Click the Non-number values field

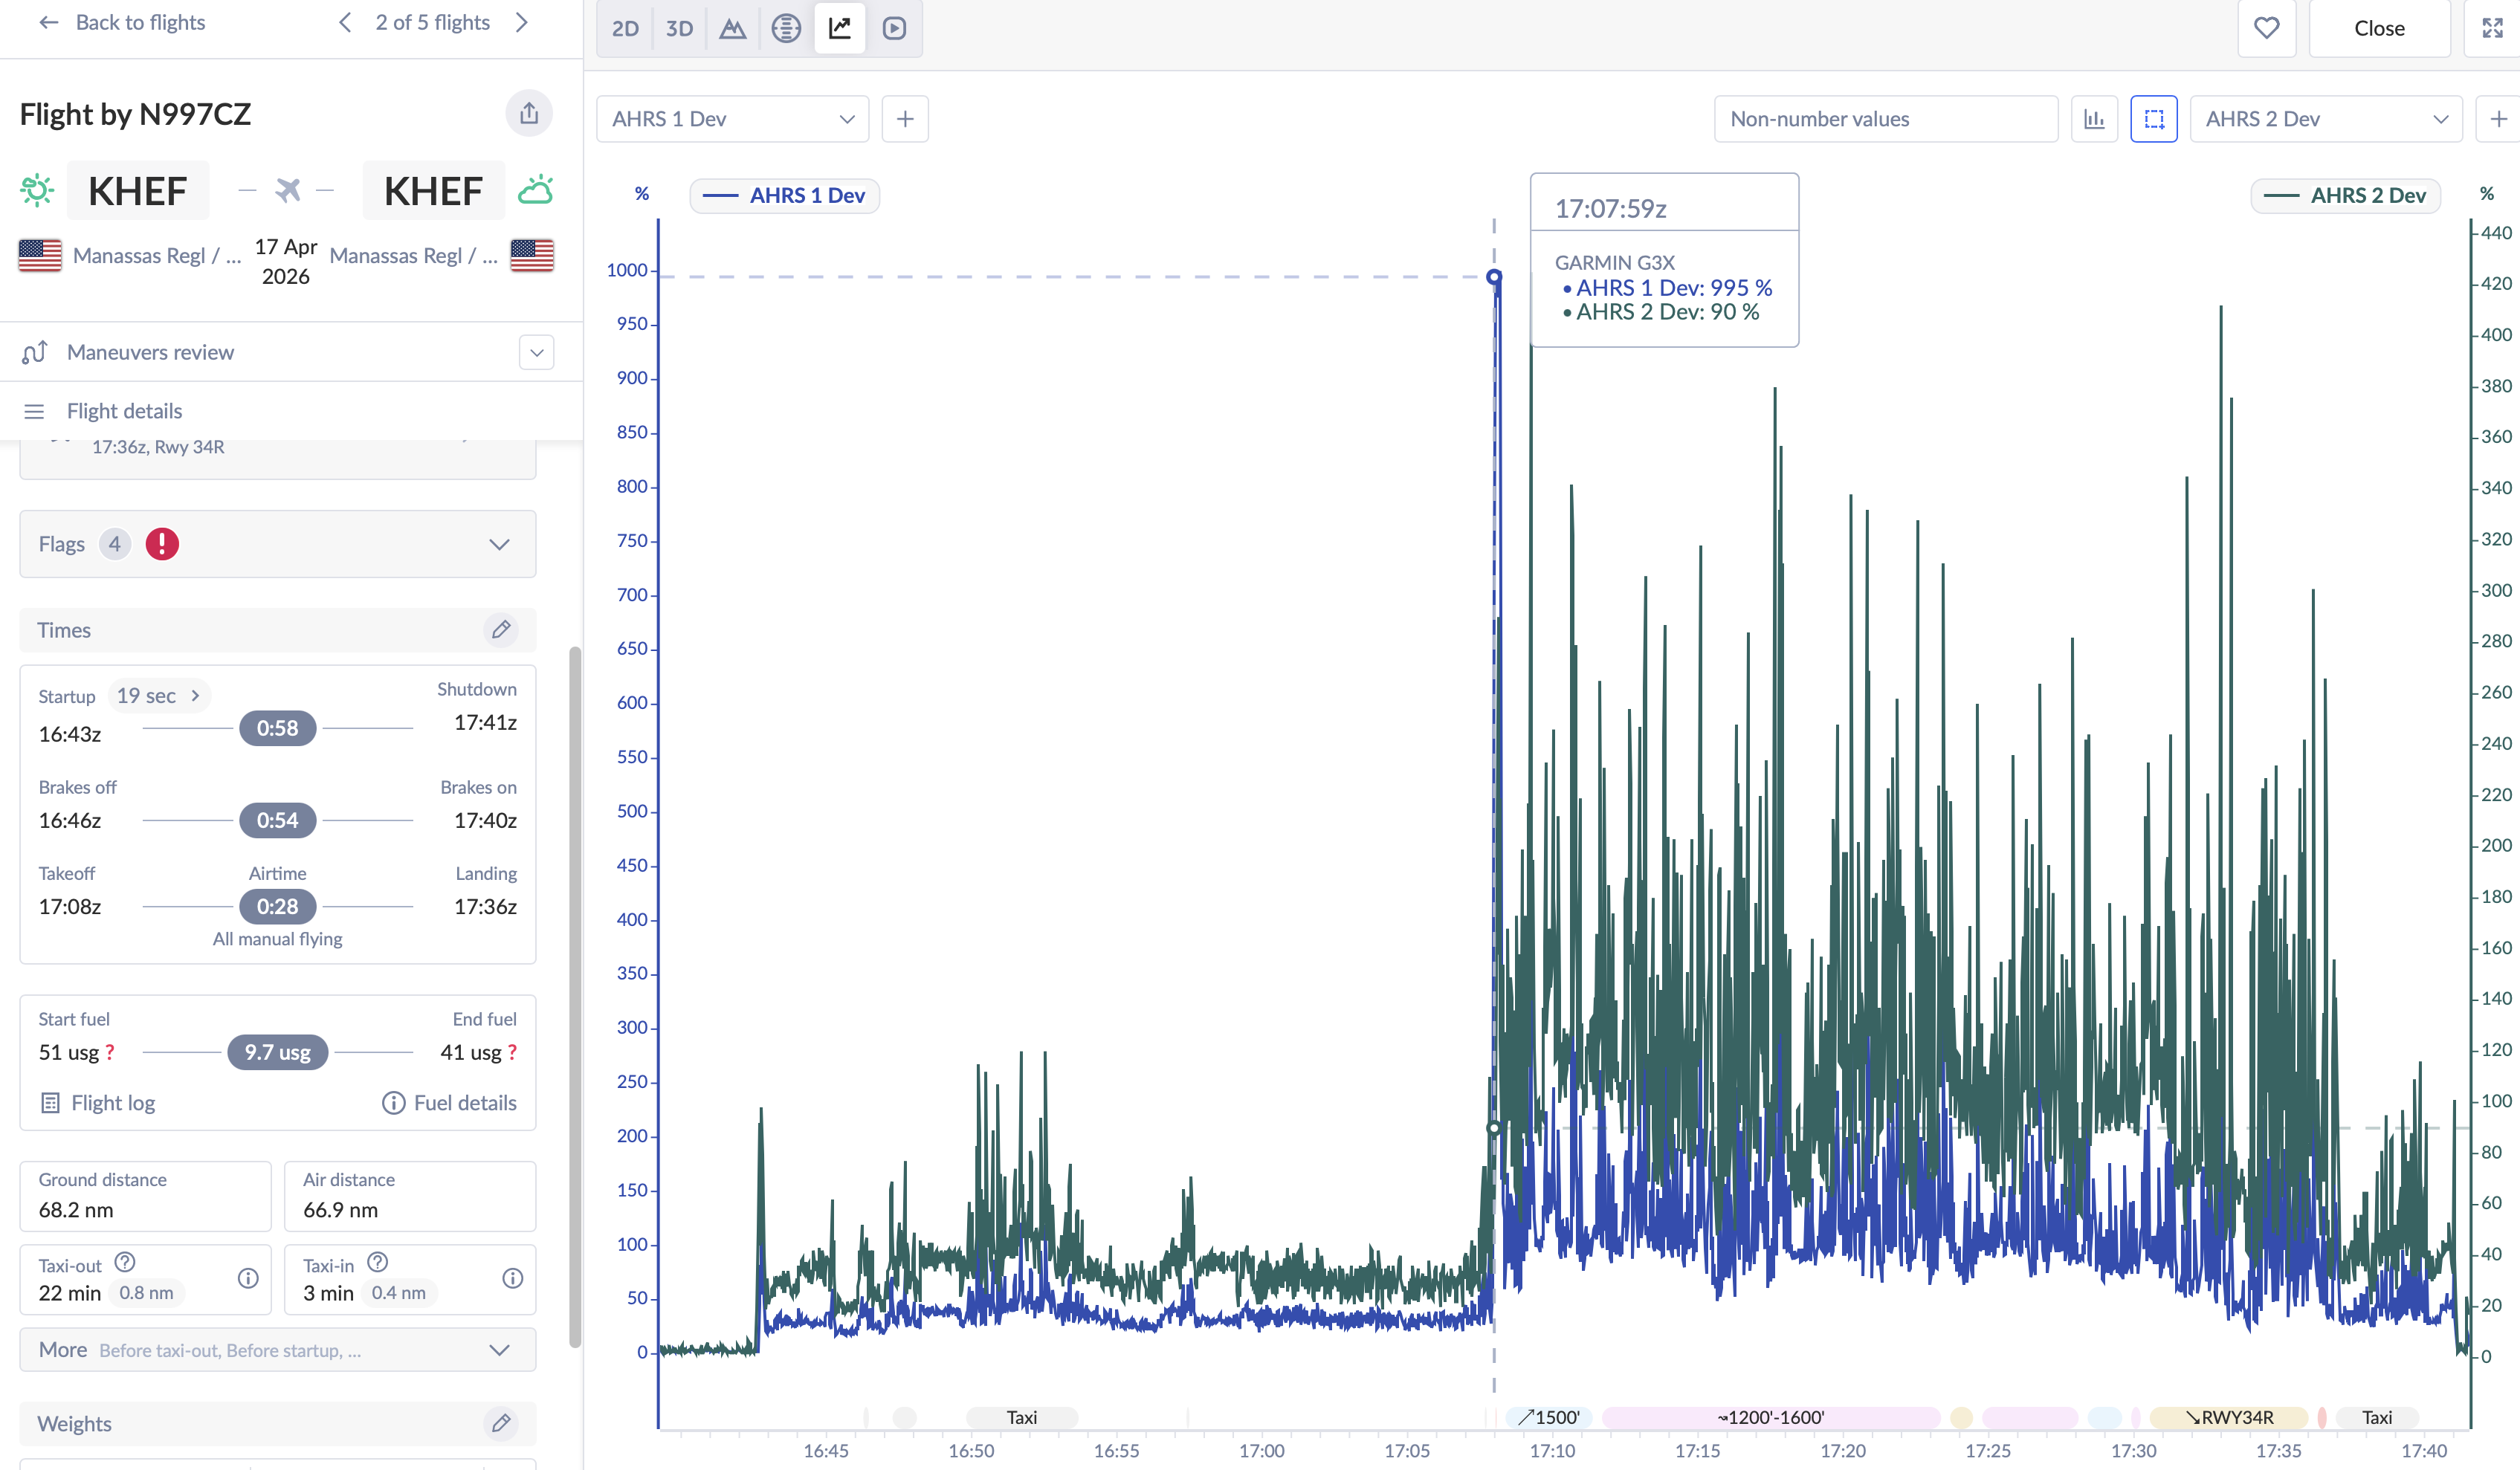(x=1886, y=119)
